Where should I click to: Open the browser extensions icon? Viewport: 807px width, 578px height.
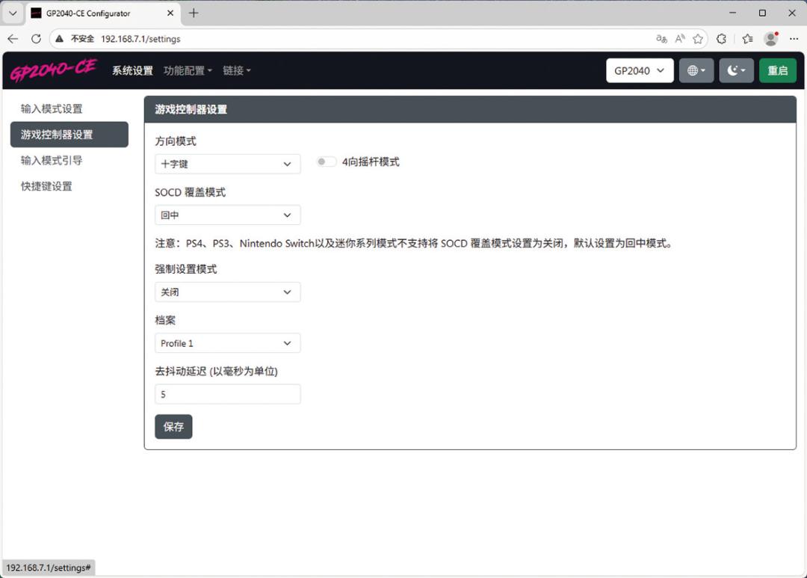[x=722, y=39]
